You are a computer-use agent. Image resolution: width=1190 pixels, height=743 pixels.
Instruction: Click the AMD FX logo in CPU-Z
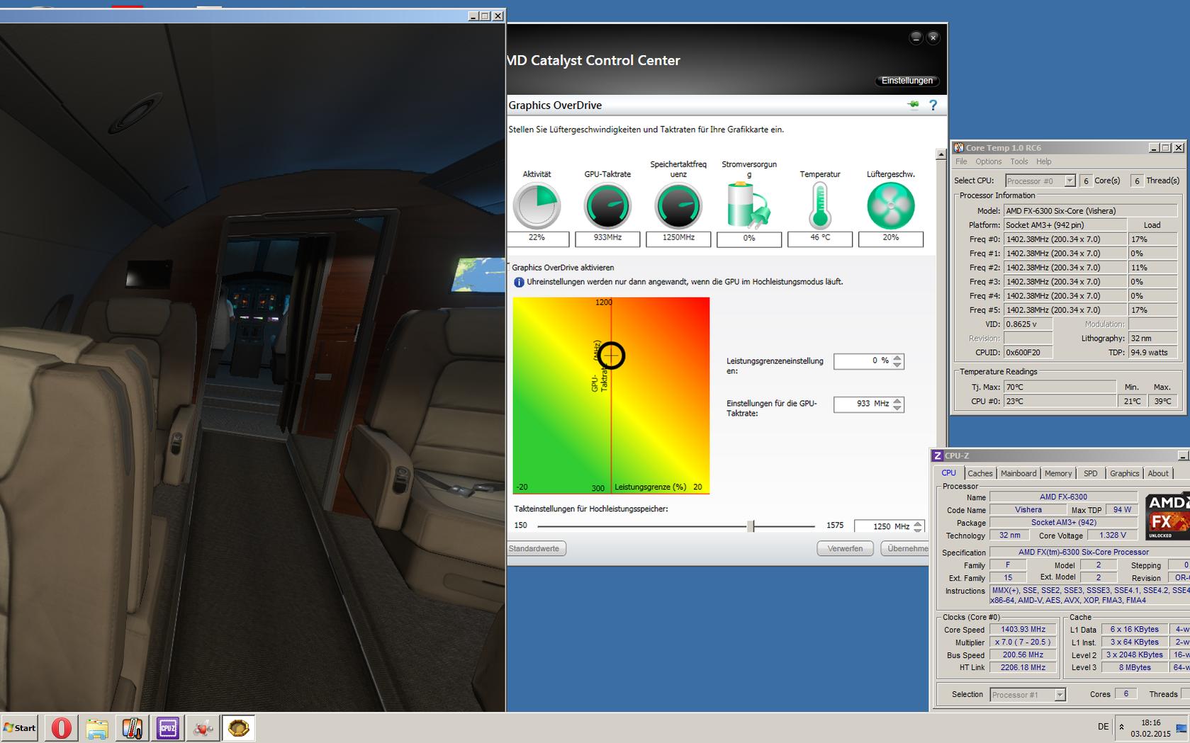point(1168,516)
